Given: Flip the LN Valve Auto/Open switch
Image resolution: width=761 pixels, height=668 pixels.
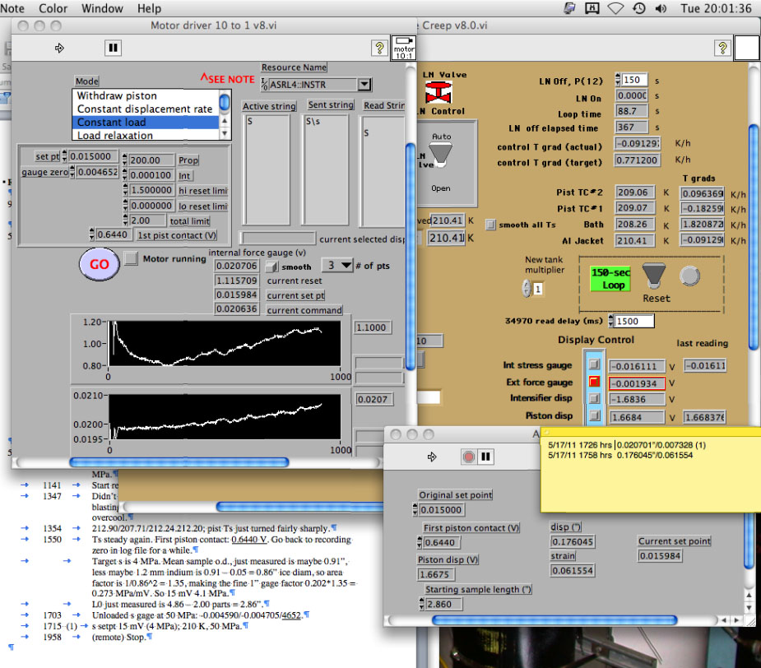Looking at the screenshot, I should pyautogui.click(x=439, y=152).
